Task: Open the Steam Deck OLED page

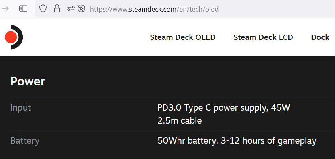Action: [x=183, y=37]
